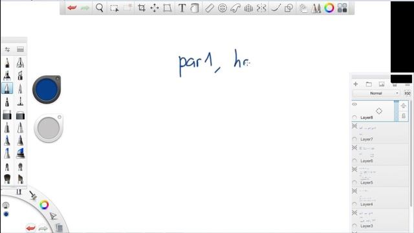Image resolution: width=414 pixels, height=233 pixels.
Task: Select the Transform move-arrows tool
Action: click(x=155, y=8)
